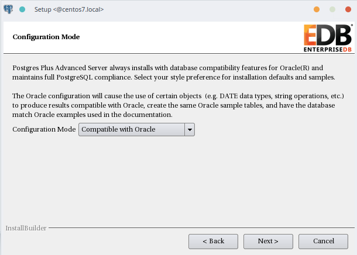Click the paragraph starting 'The Oracle configuration'
Viewport: 357px width, 255px height.
click(x=178, y=105)
